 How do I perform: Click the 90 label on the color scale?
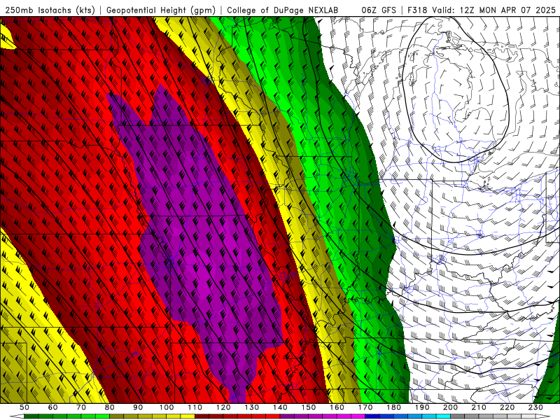click(138, 407)
